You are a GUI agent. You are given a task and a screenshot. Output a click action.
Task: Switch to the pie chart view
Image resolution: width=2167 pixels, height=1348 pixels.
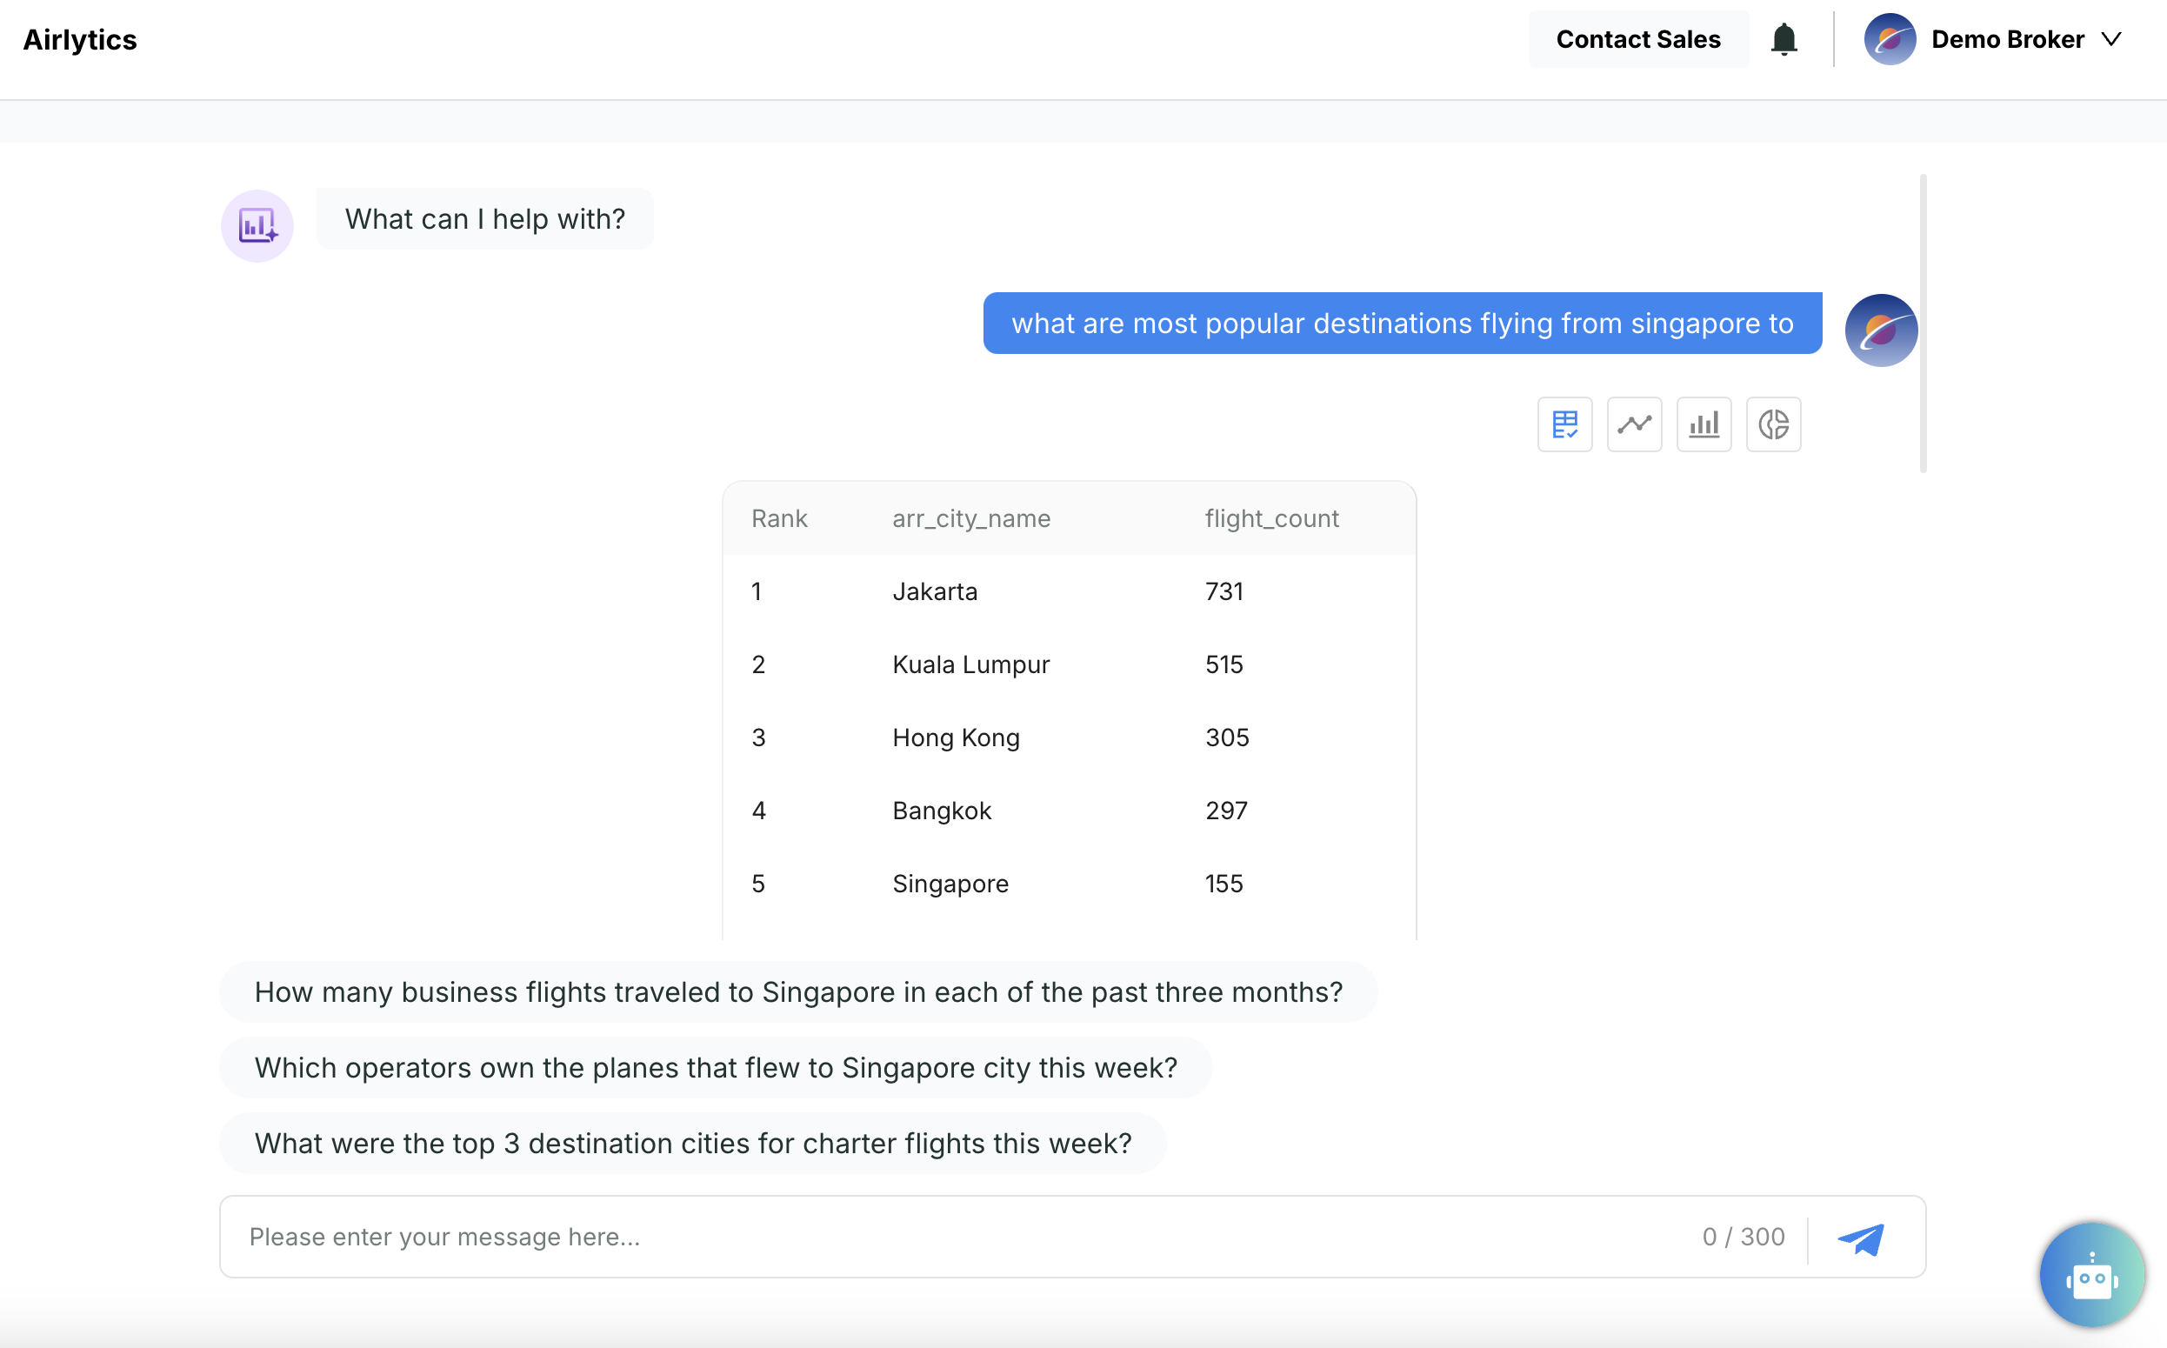pyautogui.click(x=1773, y=424)
